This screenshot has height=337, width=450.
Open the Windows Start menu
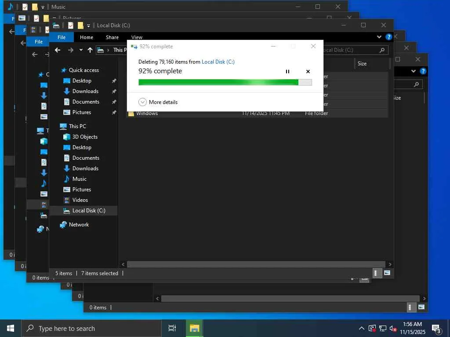(x=11, y=328)
